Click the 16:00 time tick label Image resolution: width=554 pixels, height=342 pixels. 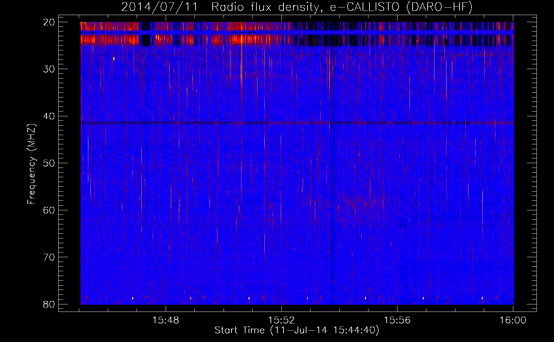(513, 320)
